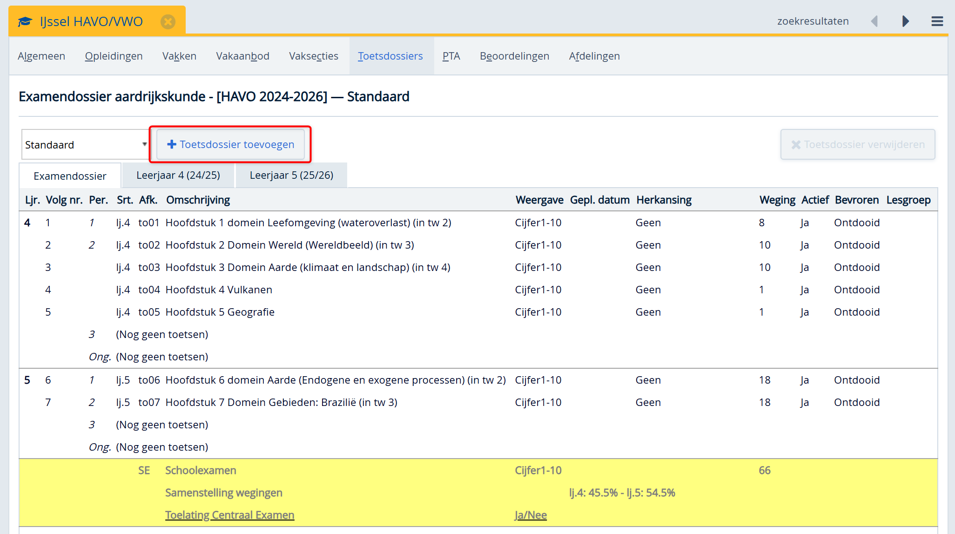The width and height of the screenshot is (955, 534).
Task: Open the hamburger menu
Action: click(937, 21)
